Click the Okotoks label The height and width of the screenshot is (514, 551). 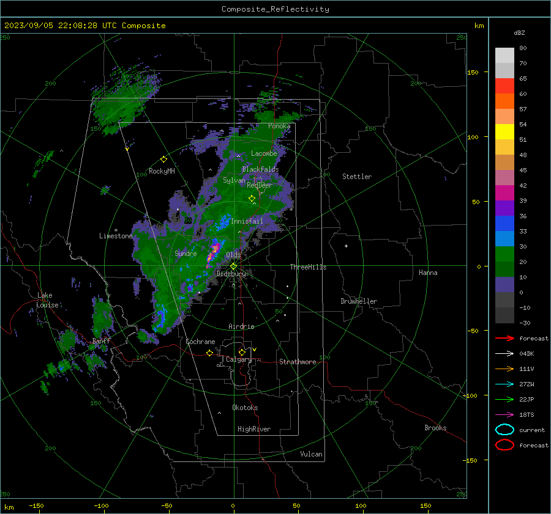click(x=245, y=408)
